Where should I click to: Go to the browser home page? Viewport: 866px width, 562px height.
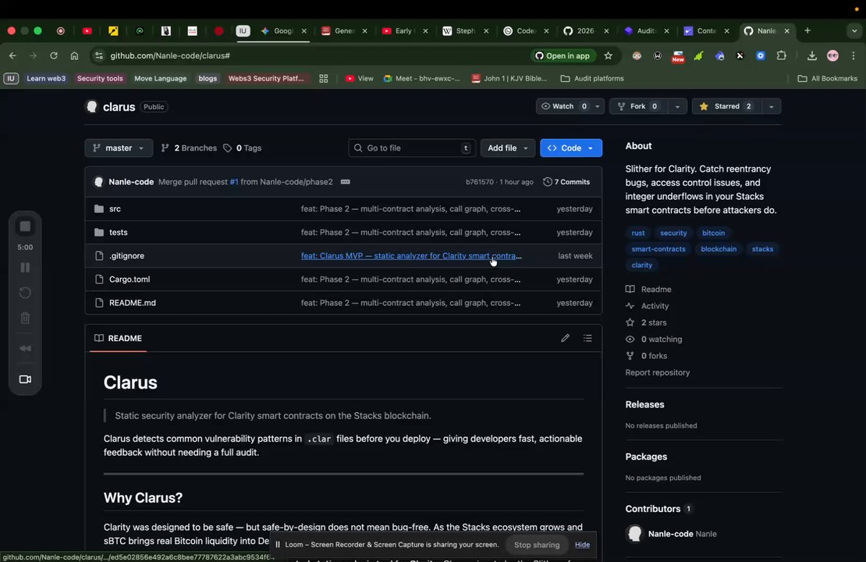(x=74, y=56)
